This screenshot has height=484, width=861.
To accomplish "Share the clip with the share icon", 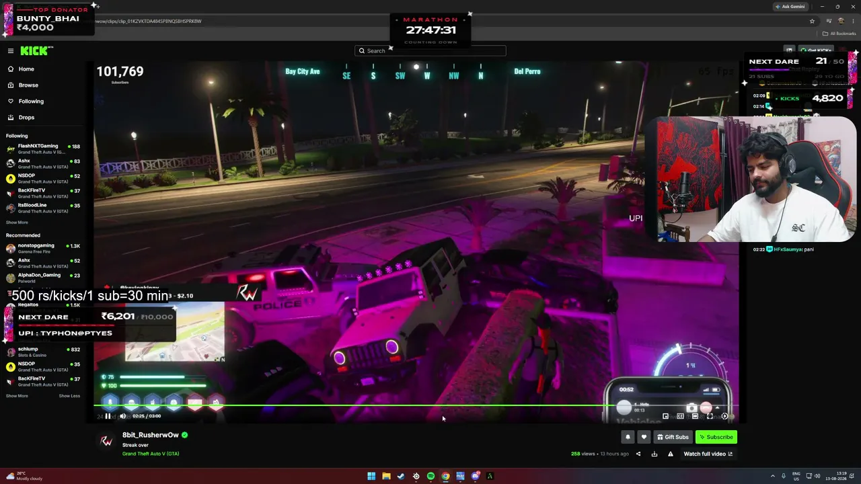I will pyautogui.click(x=638, y=454).
